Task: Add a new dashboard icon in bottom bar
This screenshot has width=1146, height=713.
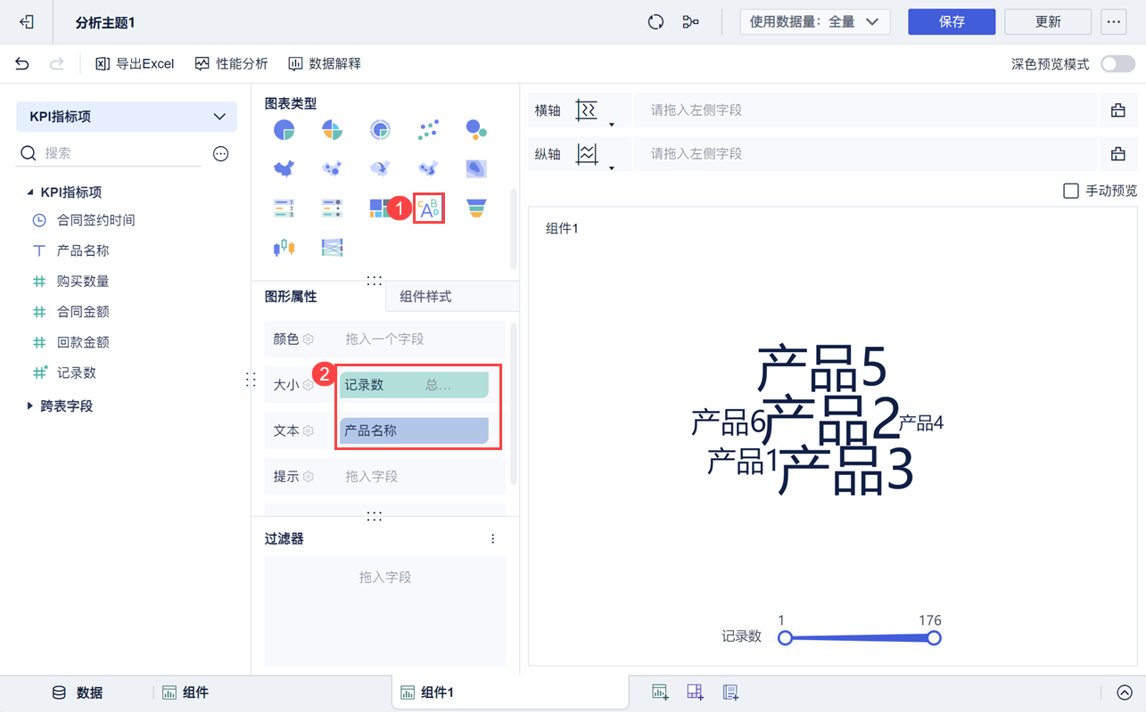Action: (696, 693)
